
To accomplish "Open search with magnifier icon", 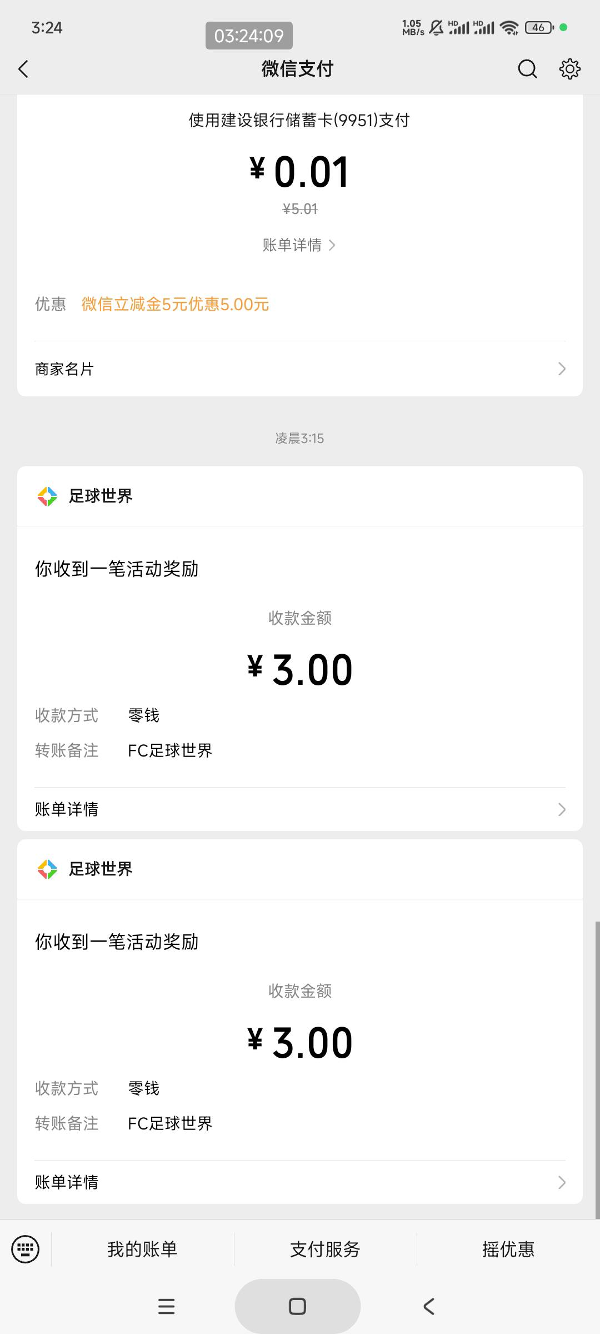I will tap(527, 69).
